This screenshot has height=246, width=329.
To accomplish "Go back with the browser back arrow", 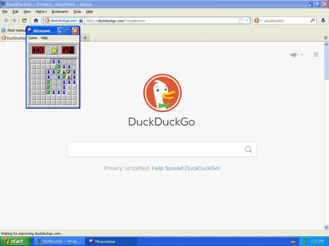I will click(6, 20).
